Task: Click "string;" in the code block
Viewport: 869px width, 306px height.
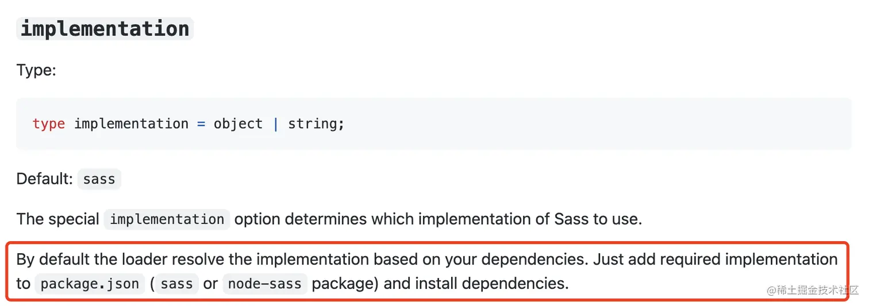Action: coord(316,124)
